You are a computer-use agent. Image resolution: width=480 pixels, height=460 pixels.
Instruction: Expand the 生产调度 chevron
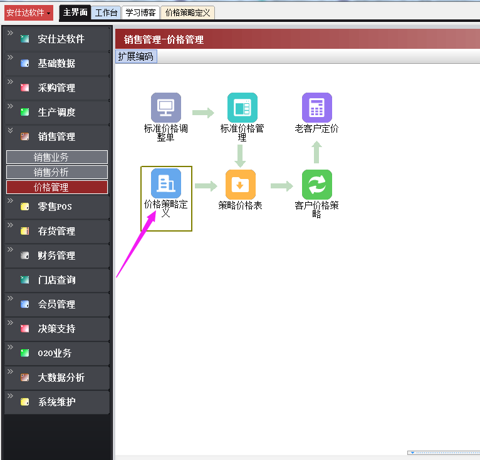[x=10, y=106]
